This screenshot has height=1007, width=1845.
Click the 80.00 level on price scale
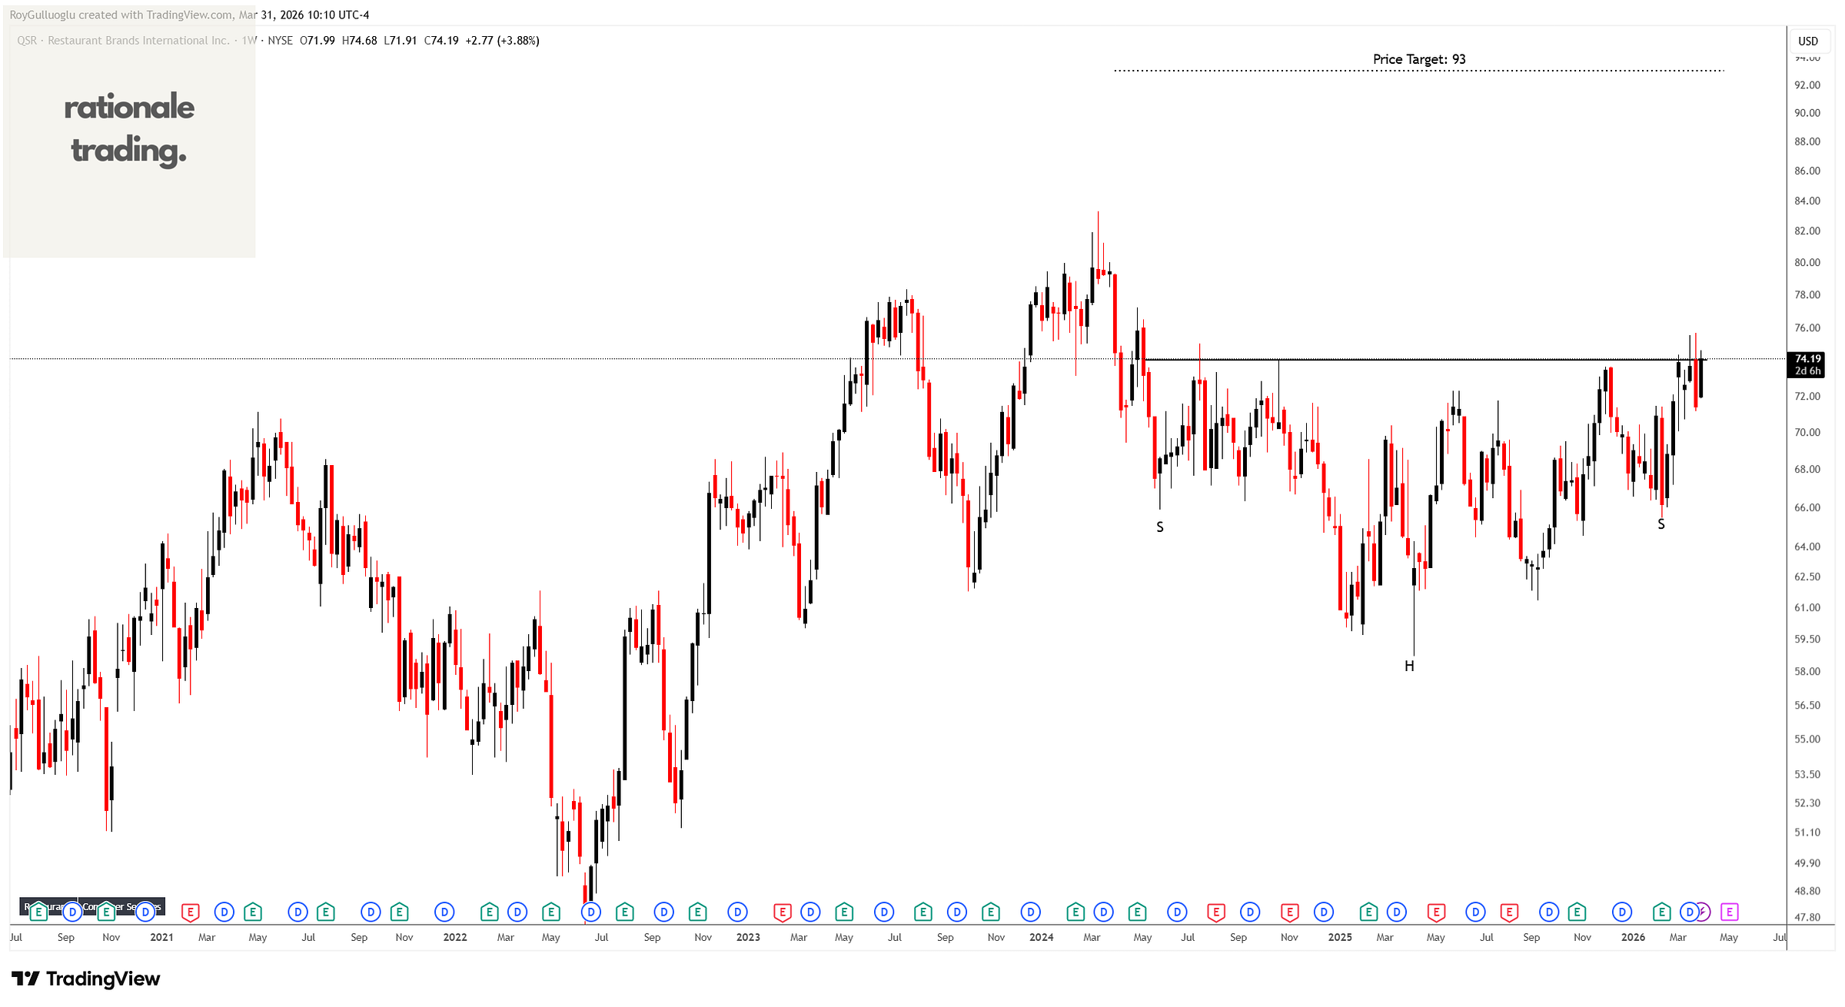tap(1807, 262)
